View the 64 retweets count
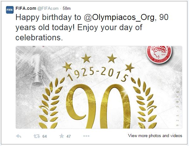This screenshot has width=189, height=146. (44, 136)
